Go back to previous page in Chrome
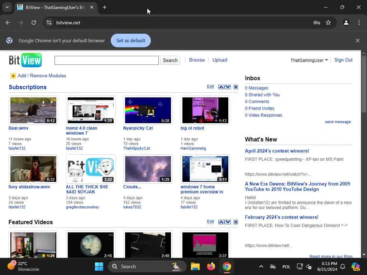The image size is (367, 275). [x=8, y=23]
